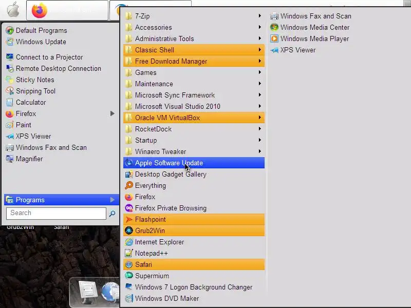Viewport: 411px width, 308px height.
Task: Open Paint from the start menu
Action: click(x=61, y=125)
